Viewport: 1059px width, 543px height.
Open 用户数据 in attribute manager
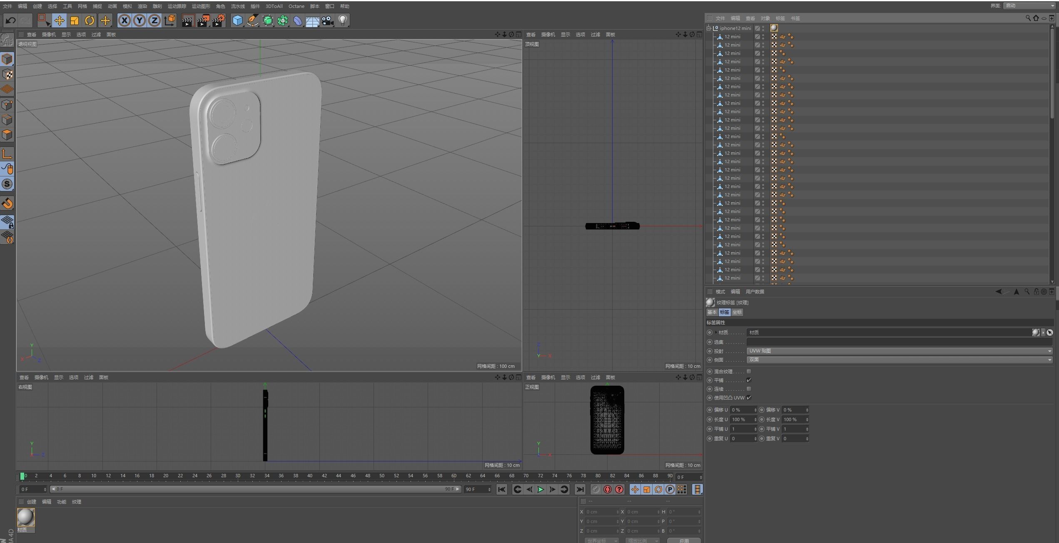[x=755, y=292]
